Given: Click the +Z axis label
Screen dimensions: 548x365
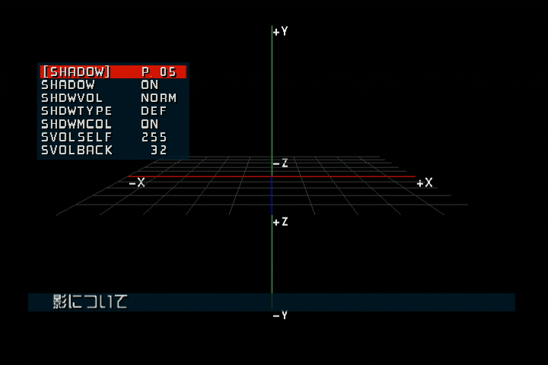Looking at the screenshot, I should coord(281,222).
